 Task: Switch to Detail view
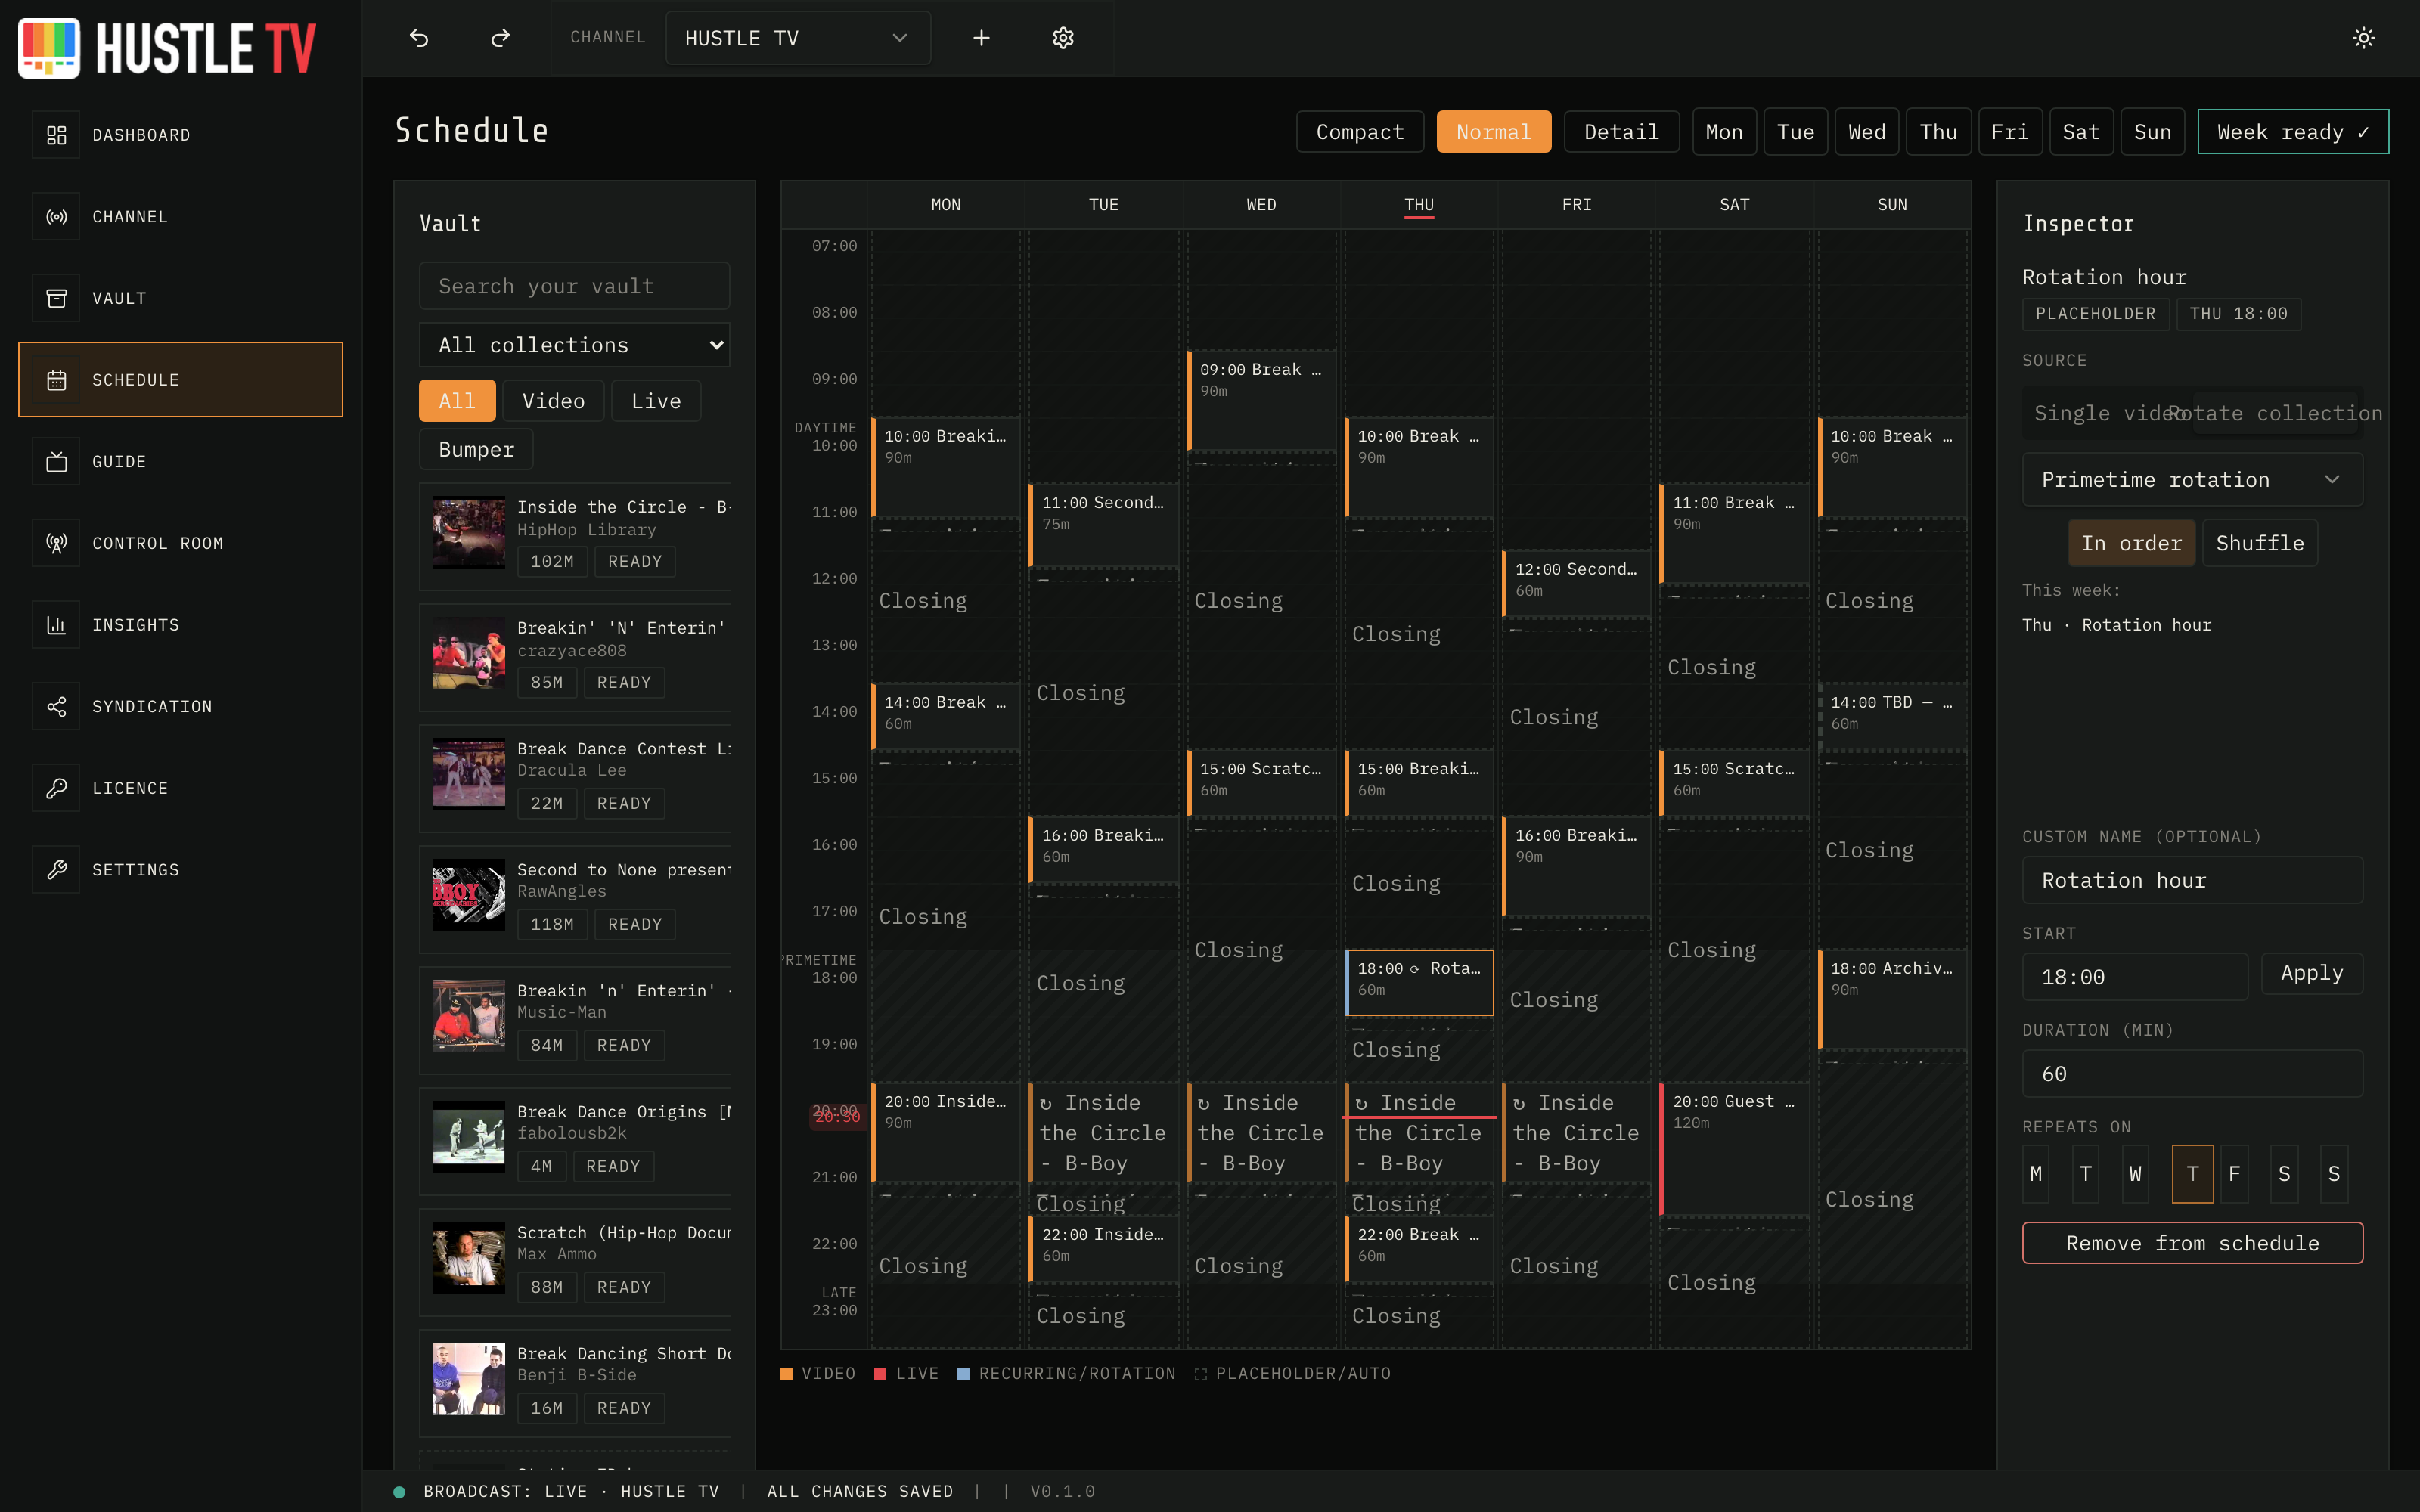(x=1621, y=132)
